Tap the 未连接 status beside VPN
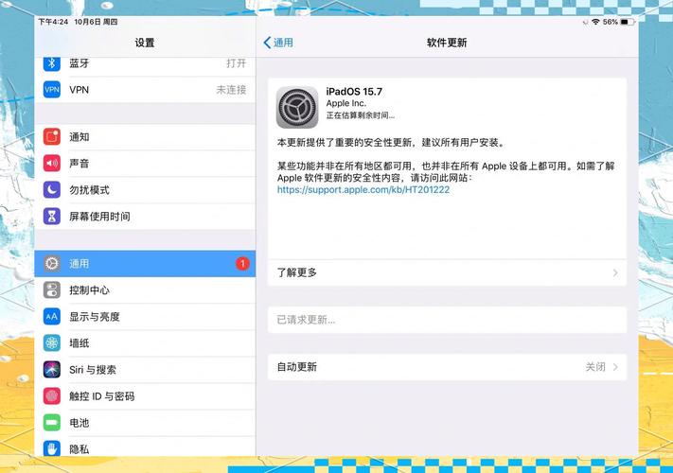Screen dimensions: 673x473 [x=231, y=90]
